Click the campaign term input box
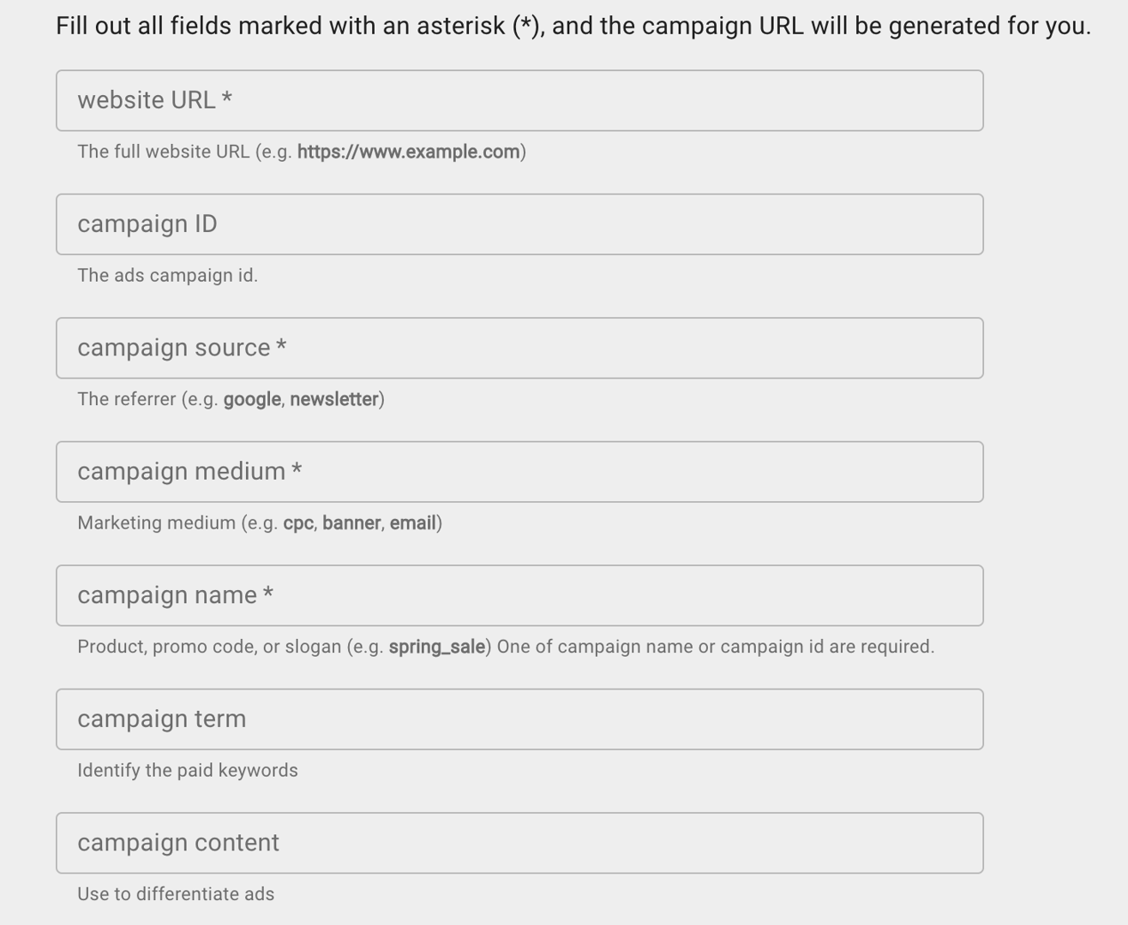1128x925 pixels. 519,719
